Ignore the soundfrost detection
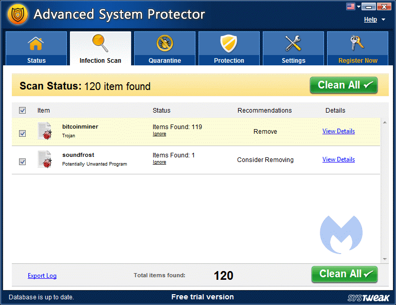This screenshot has width=396, height=305. tap(159, 162)
